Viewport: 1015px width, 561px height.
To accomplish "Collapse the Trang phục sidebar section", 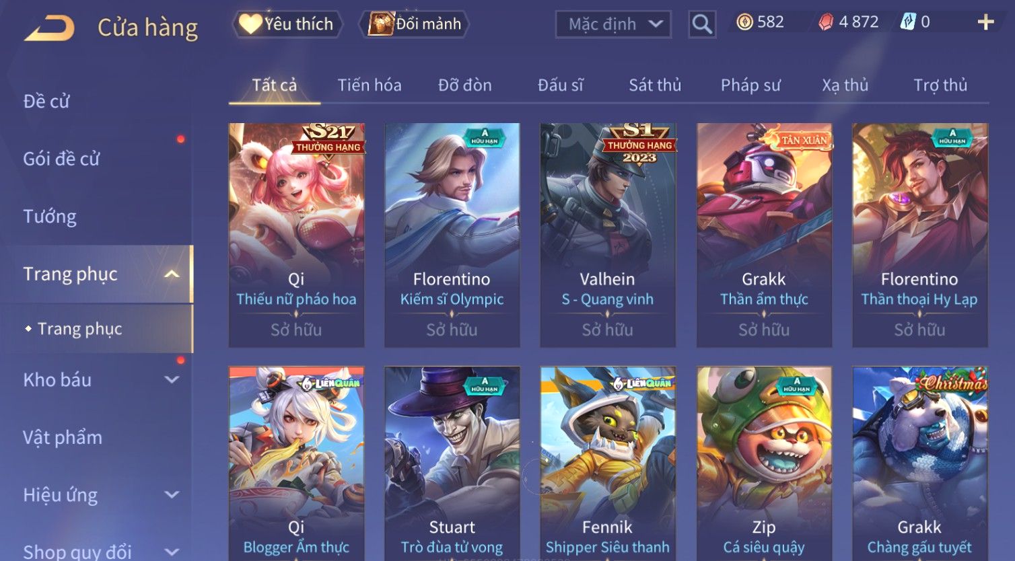I will coord(172,274).
